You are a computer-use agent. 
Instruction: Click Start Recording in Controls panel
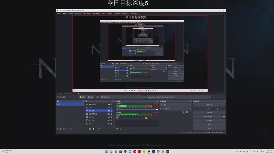209,113
